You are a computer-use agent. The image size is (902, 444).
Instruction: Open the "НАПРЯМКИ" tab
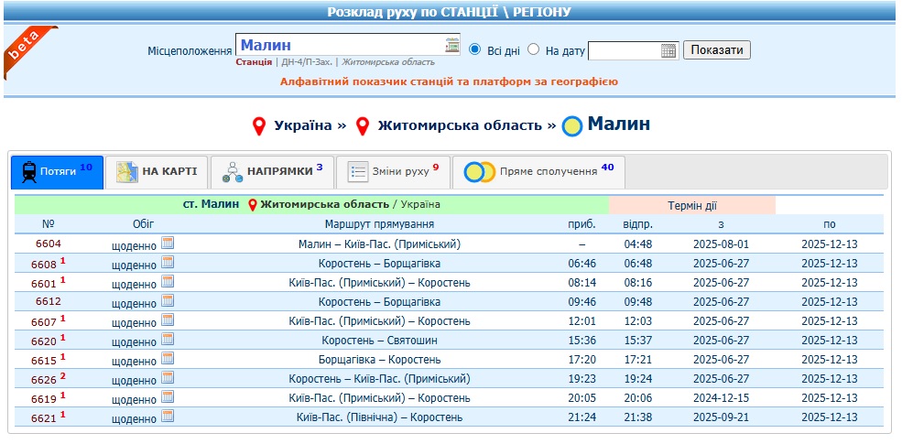pos(272,171)
